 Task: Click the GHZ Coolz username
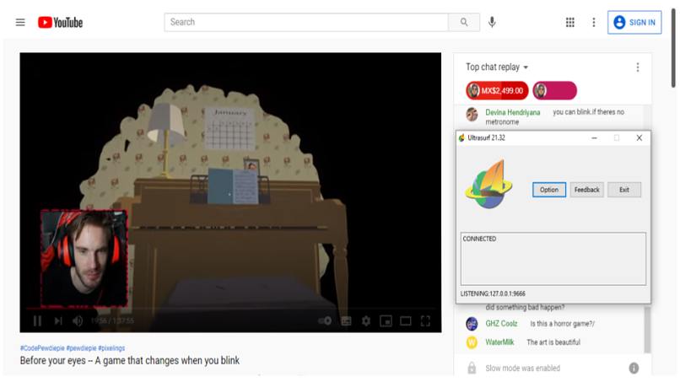(501, 324)
